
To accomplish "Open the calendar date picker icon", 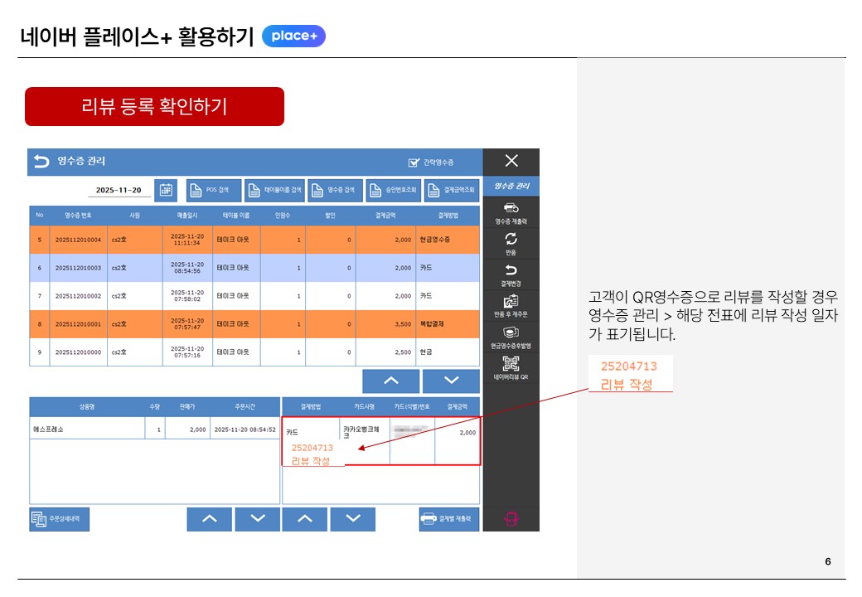I will pos(166,190).
